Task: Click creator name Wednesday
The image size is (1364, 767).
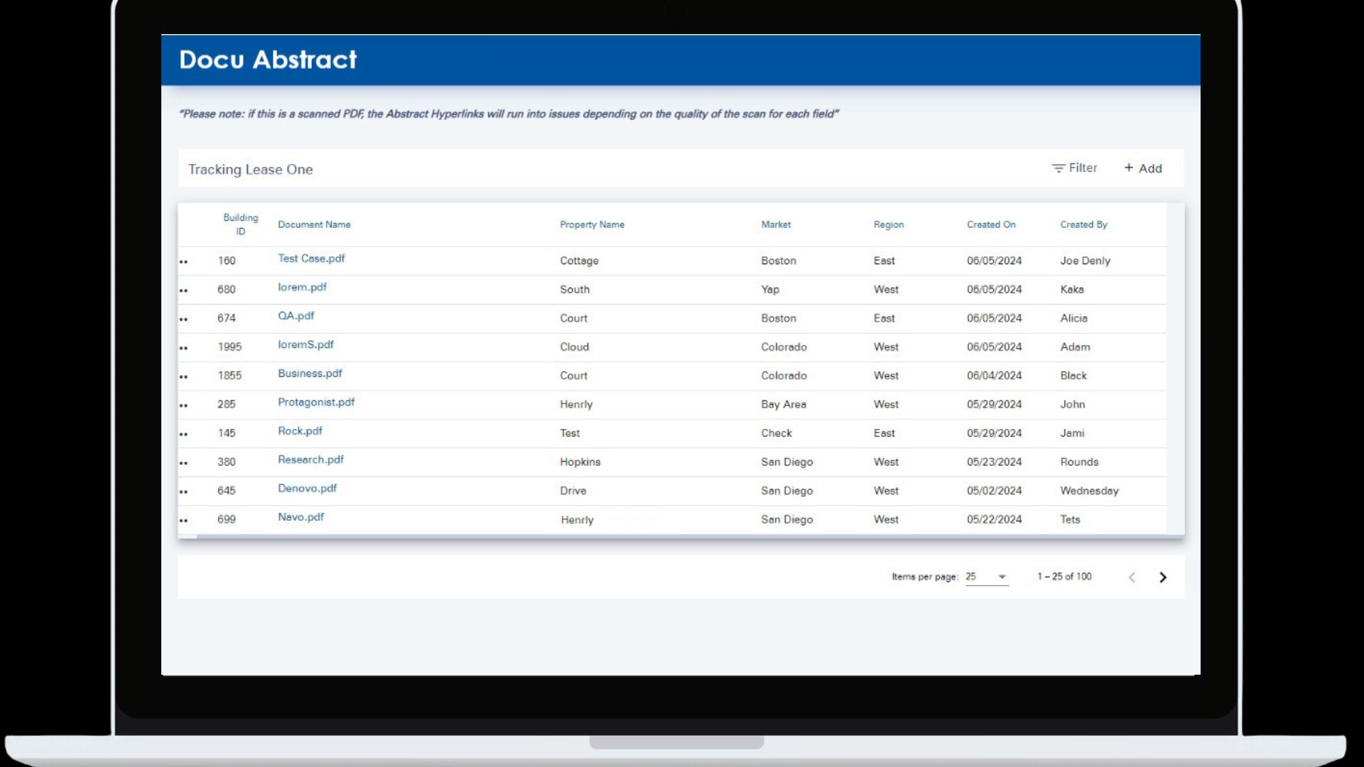Action: point(1089,491)
